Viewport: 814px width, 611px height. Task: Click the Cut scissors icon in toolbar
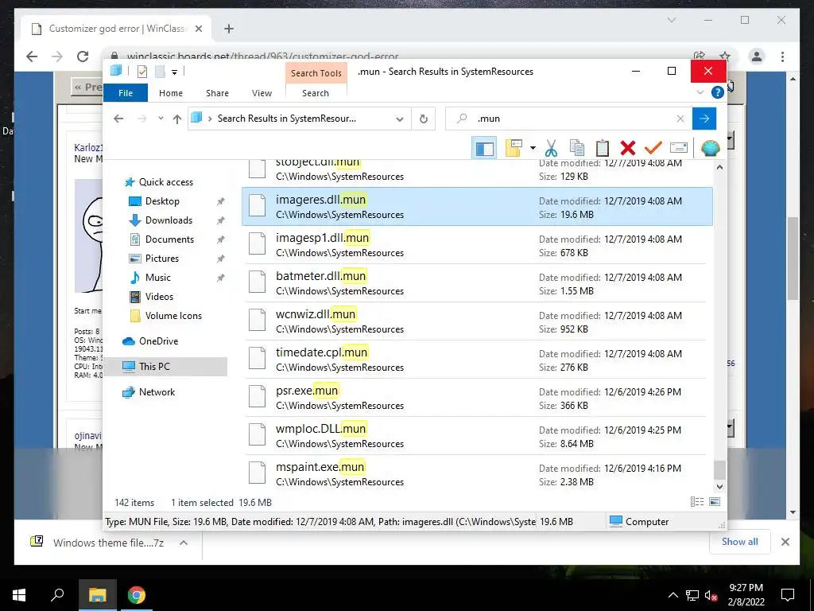(551, 148)
